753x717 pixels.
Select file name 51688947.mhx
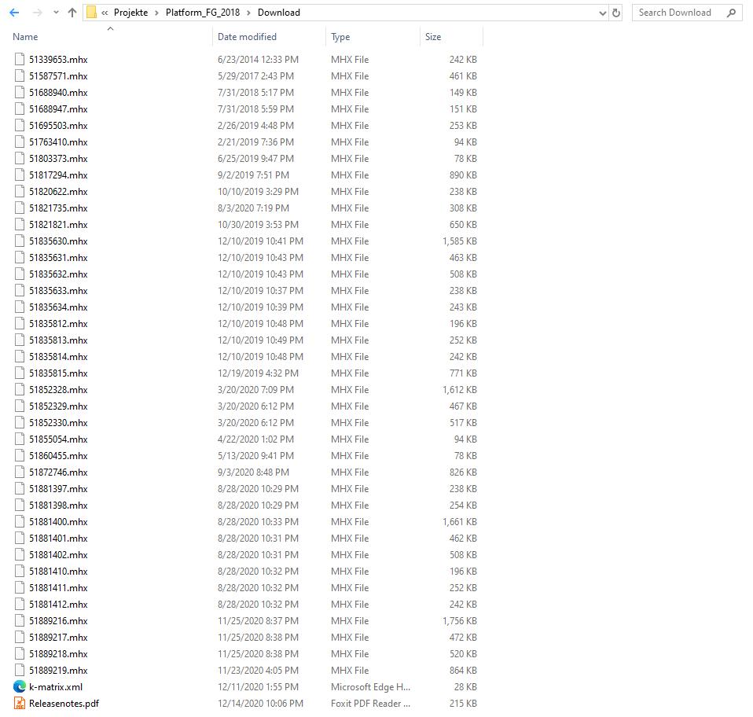coord(58,109)
